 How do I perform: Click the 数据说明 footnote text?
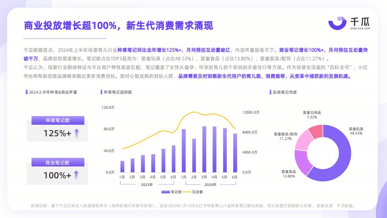193,206
